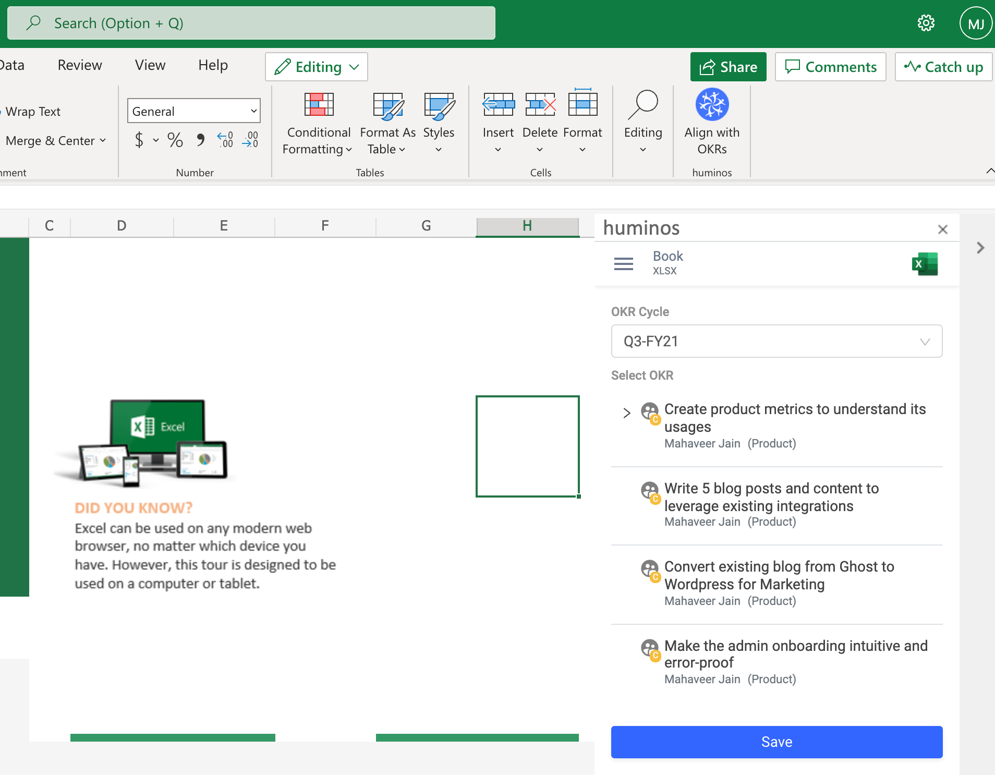Open the currency format dropdown arrow
Viewport: 995px width, 775px height.
(x=156, y=140)
